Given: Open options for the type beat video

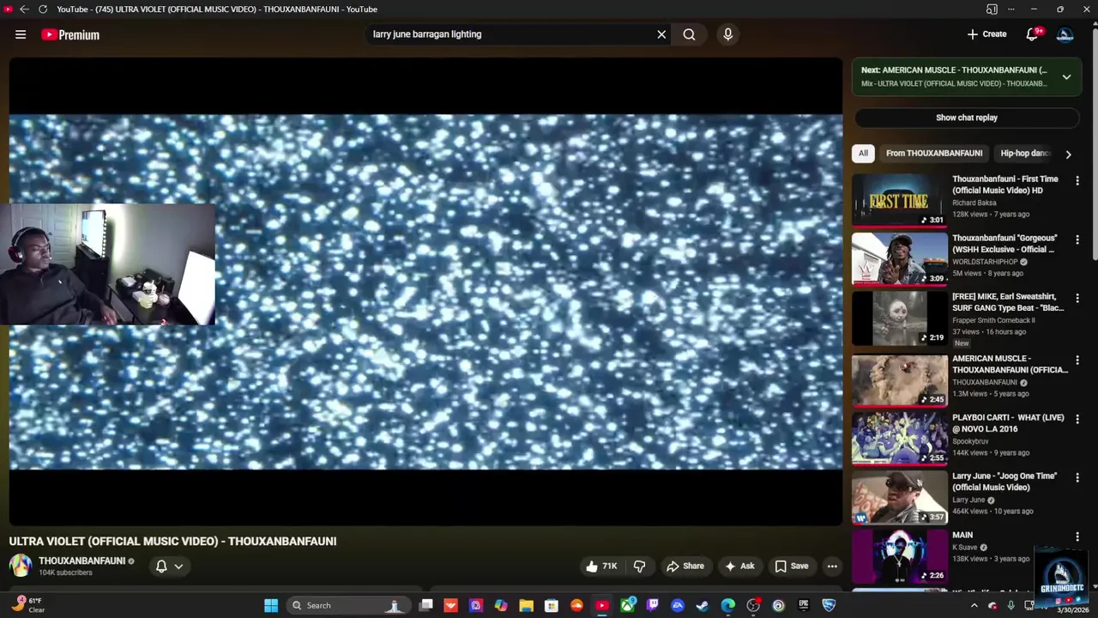Looking at the screenshot, I should [1077, 299].
